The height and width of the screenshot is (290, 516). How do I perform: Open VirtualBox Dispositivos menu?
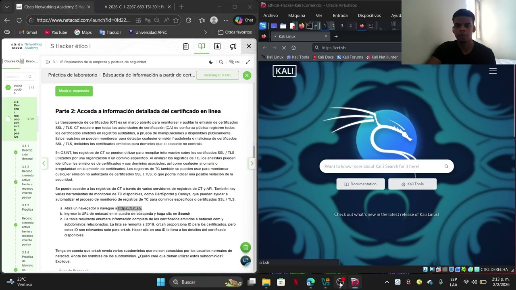click(x=369, y=15)
